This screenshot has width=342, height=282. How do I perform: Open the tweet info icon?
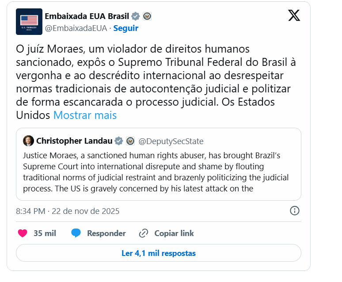[295, 211]
